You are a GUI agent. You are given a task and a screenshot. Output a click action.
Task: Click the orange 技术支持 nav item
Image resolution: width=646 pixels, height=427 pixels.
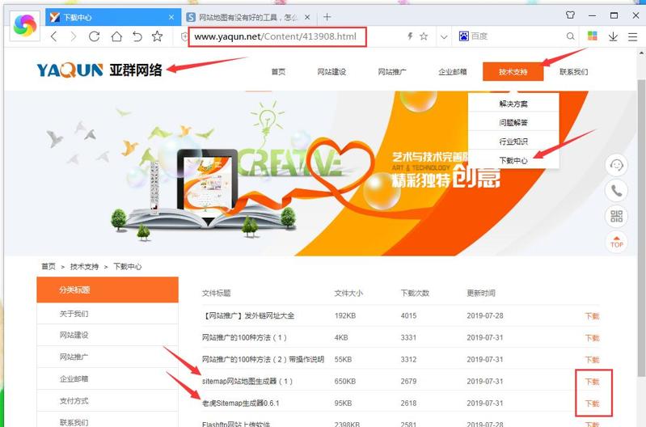[x=513, y=72]
